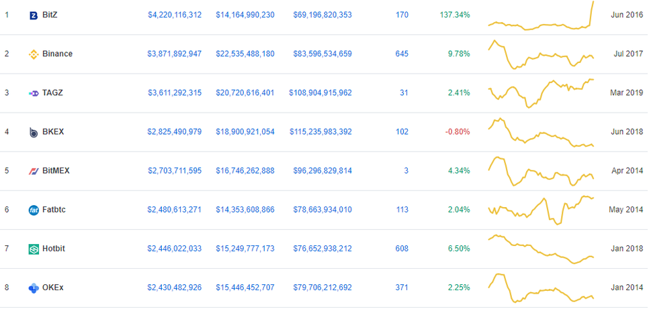
Task: Click OKEx market count 371
Action: [x=402, y=288]
